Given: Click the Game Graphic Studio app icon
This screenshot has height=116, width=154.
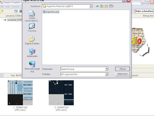Looking at the screenshot, I should (2, 2).
